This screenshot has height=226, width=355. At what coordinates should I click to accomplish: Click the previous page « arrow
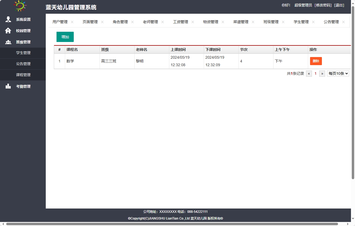pyautogui.click(x=309, y=73)
